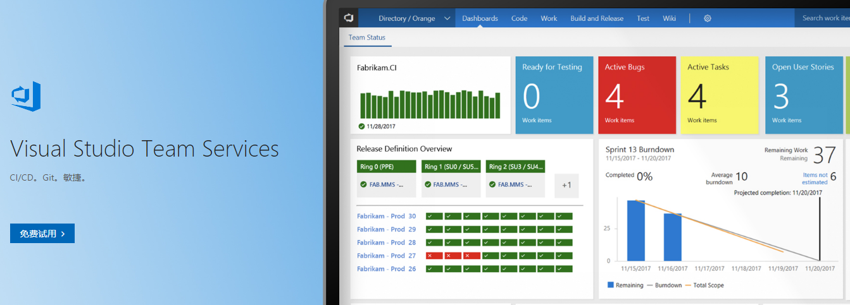Click the Sprint 13 Burndown title
This screenshot has width=850, height=305.
click(639, 150)
